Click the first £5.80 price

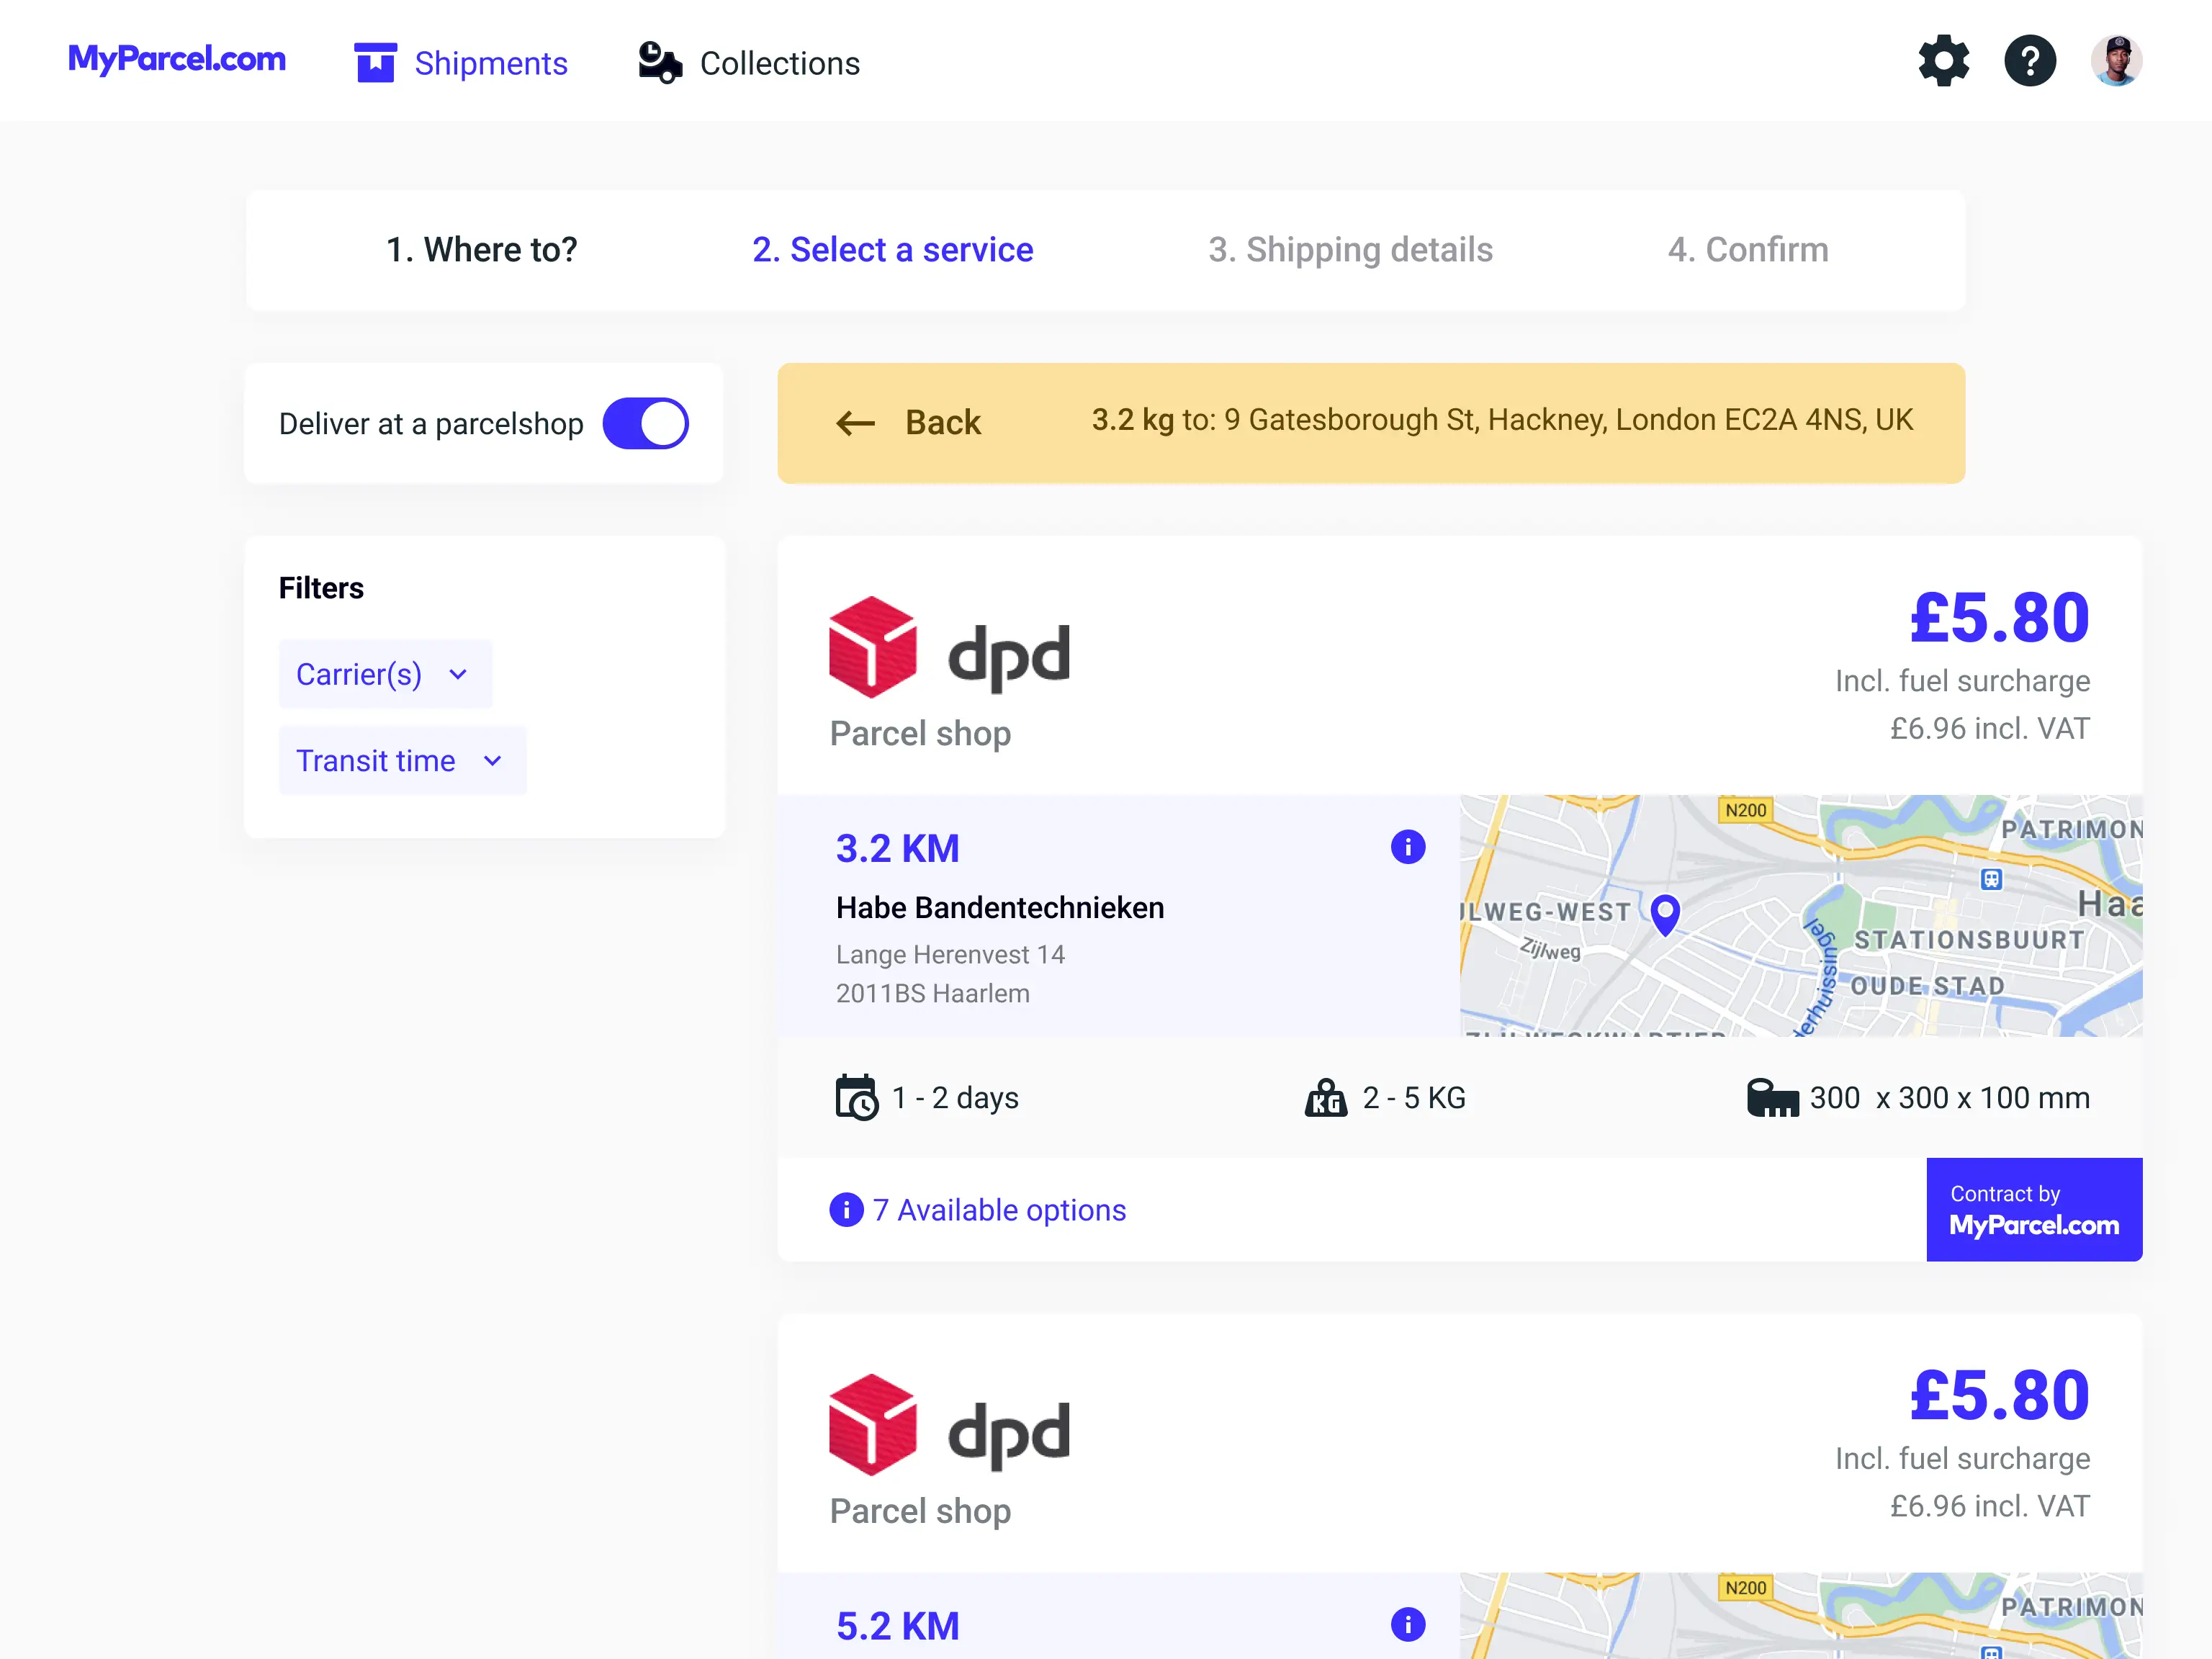click(1999, 618)
